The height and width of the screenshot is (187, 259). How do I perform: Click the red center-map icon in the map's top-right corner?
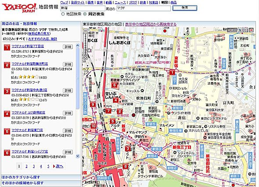tap(251, 30)
